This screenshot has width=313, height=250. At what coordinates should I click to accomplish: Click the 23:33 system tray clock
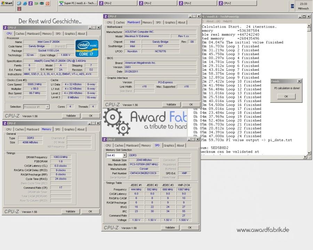click(303, 4)
